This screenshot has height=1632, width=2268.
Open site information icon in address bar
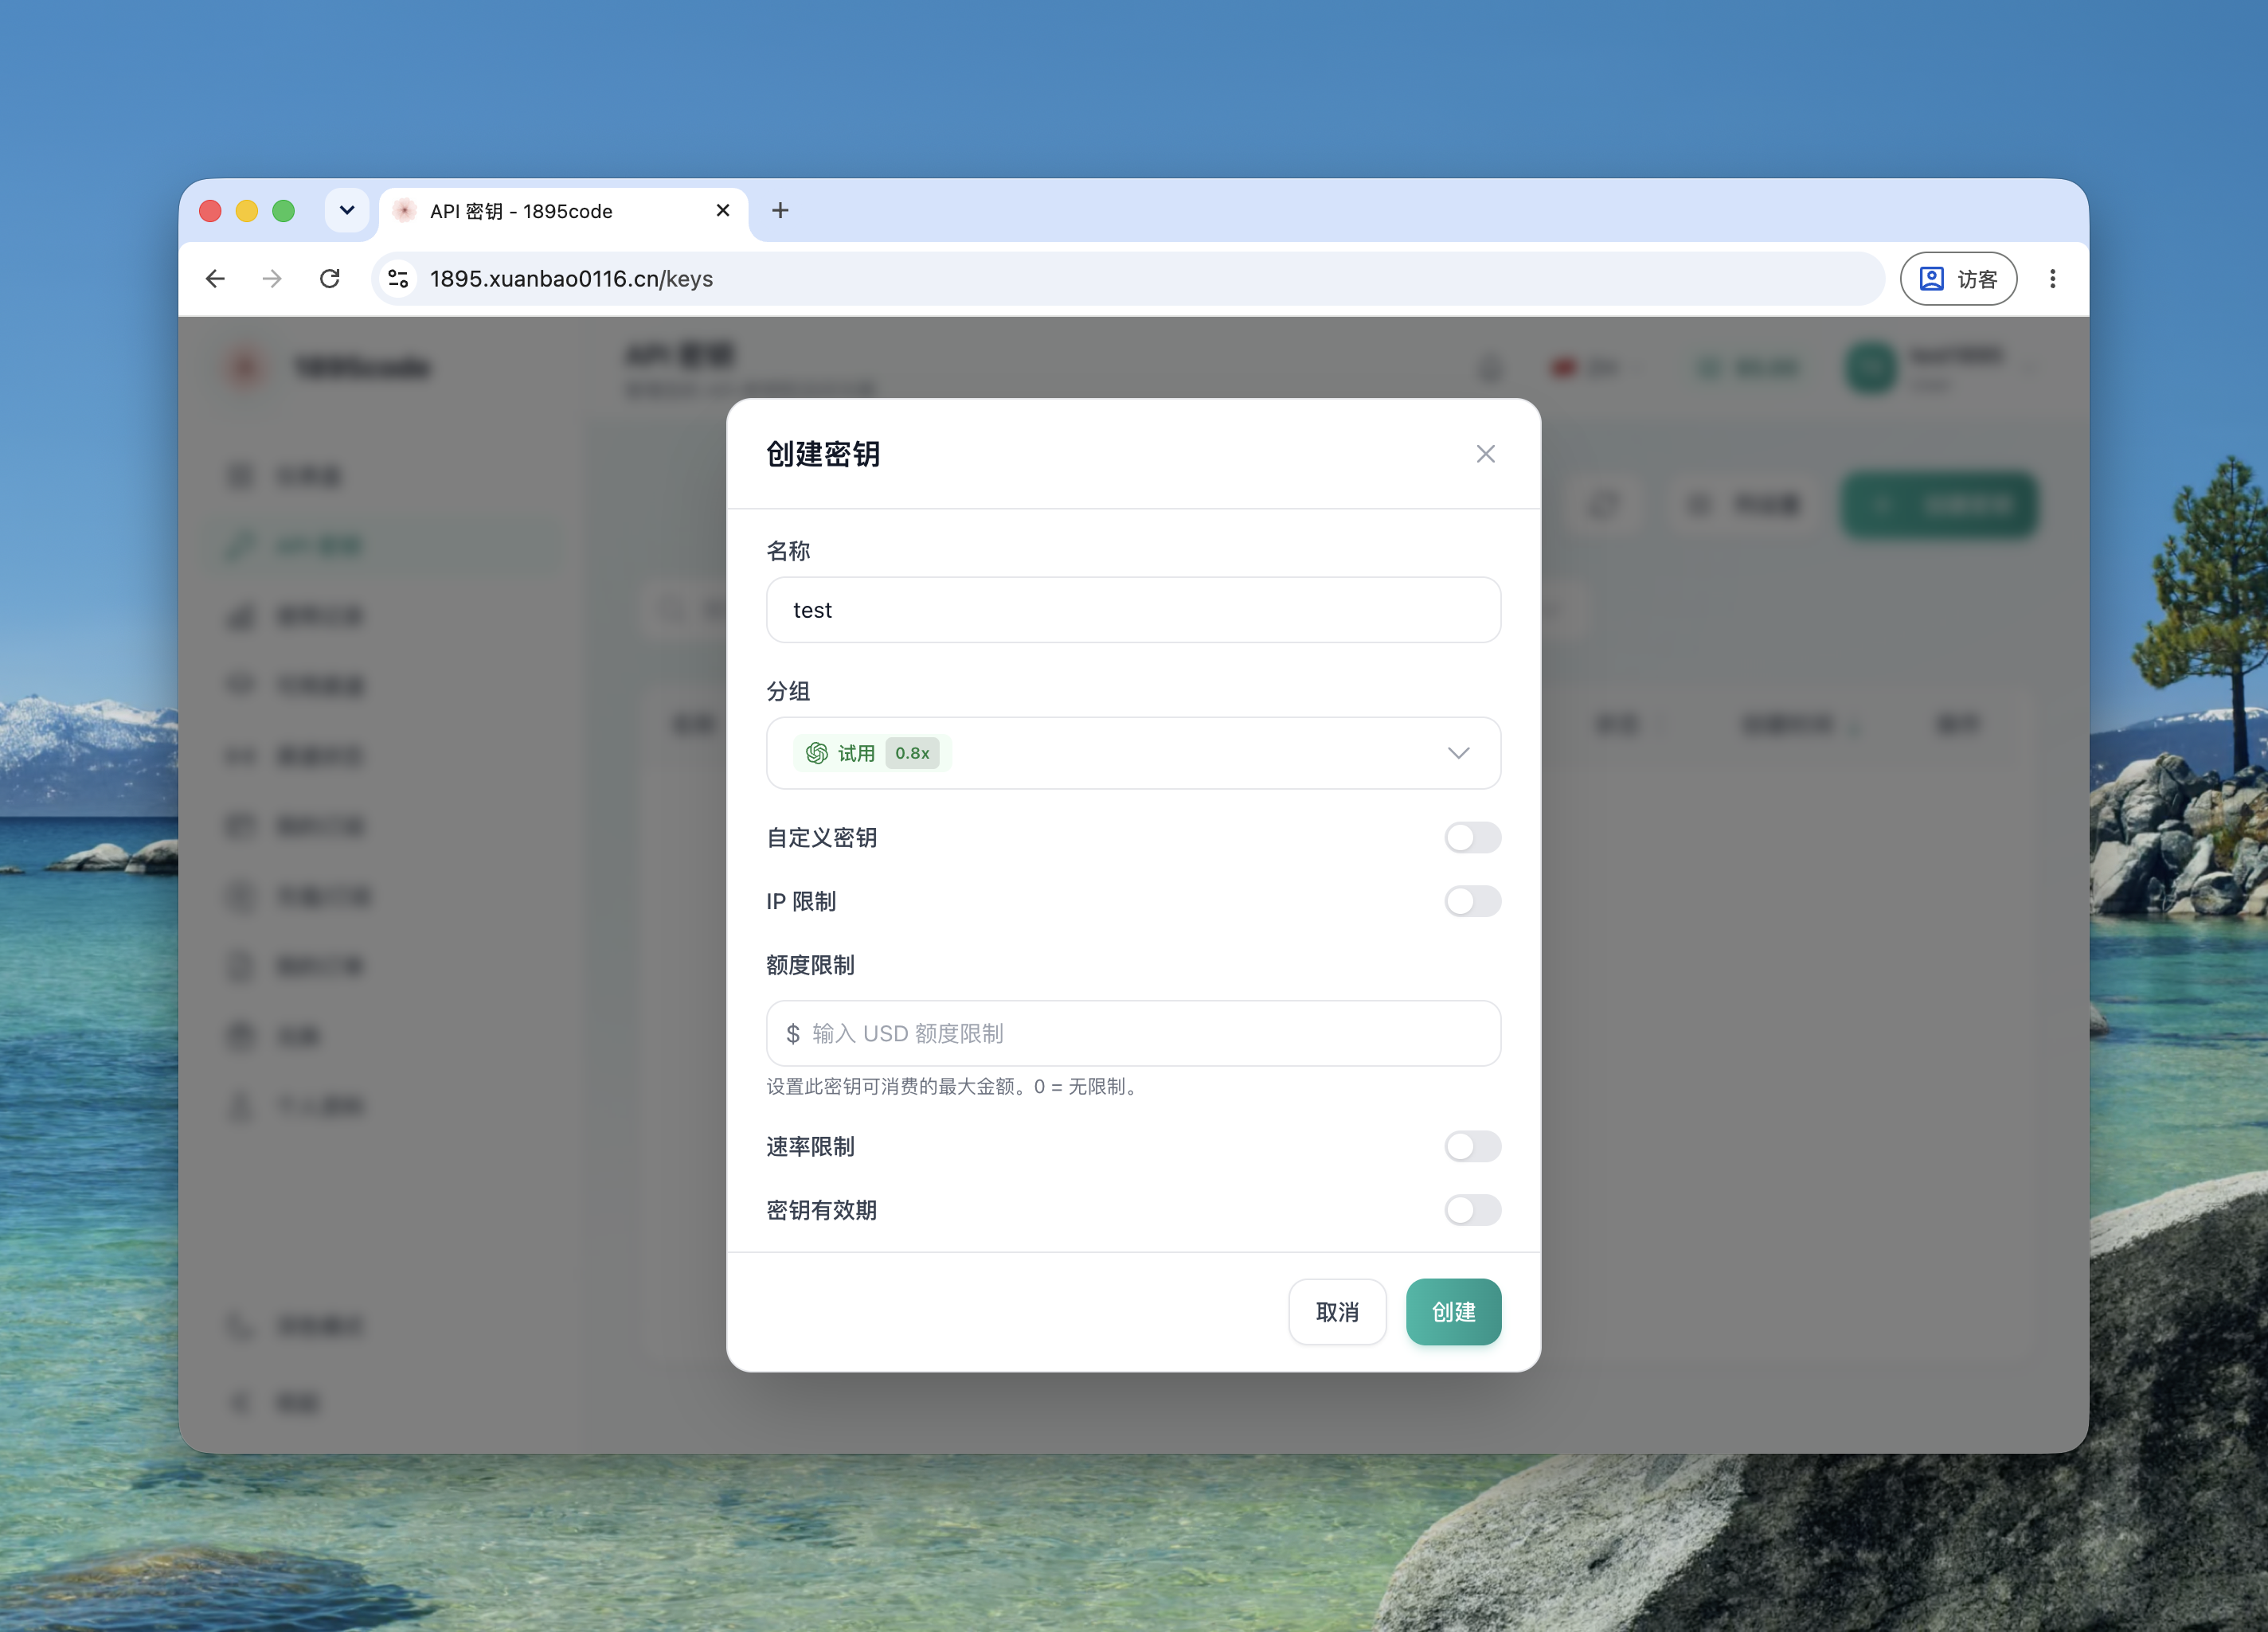(398, 279)
